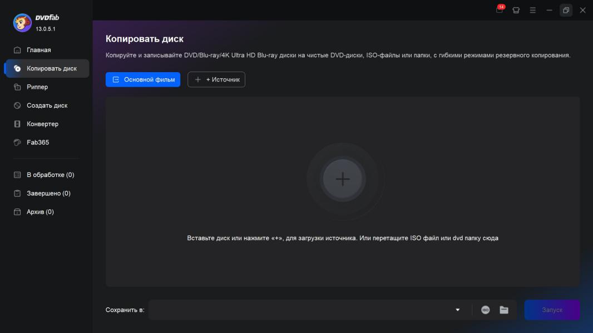Show В обработке (0) task list

click(x=50, y=175)
